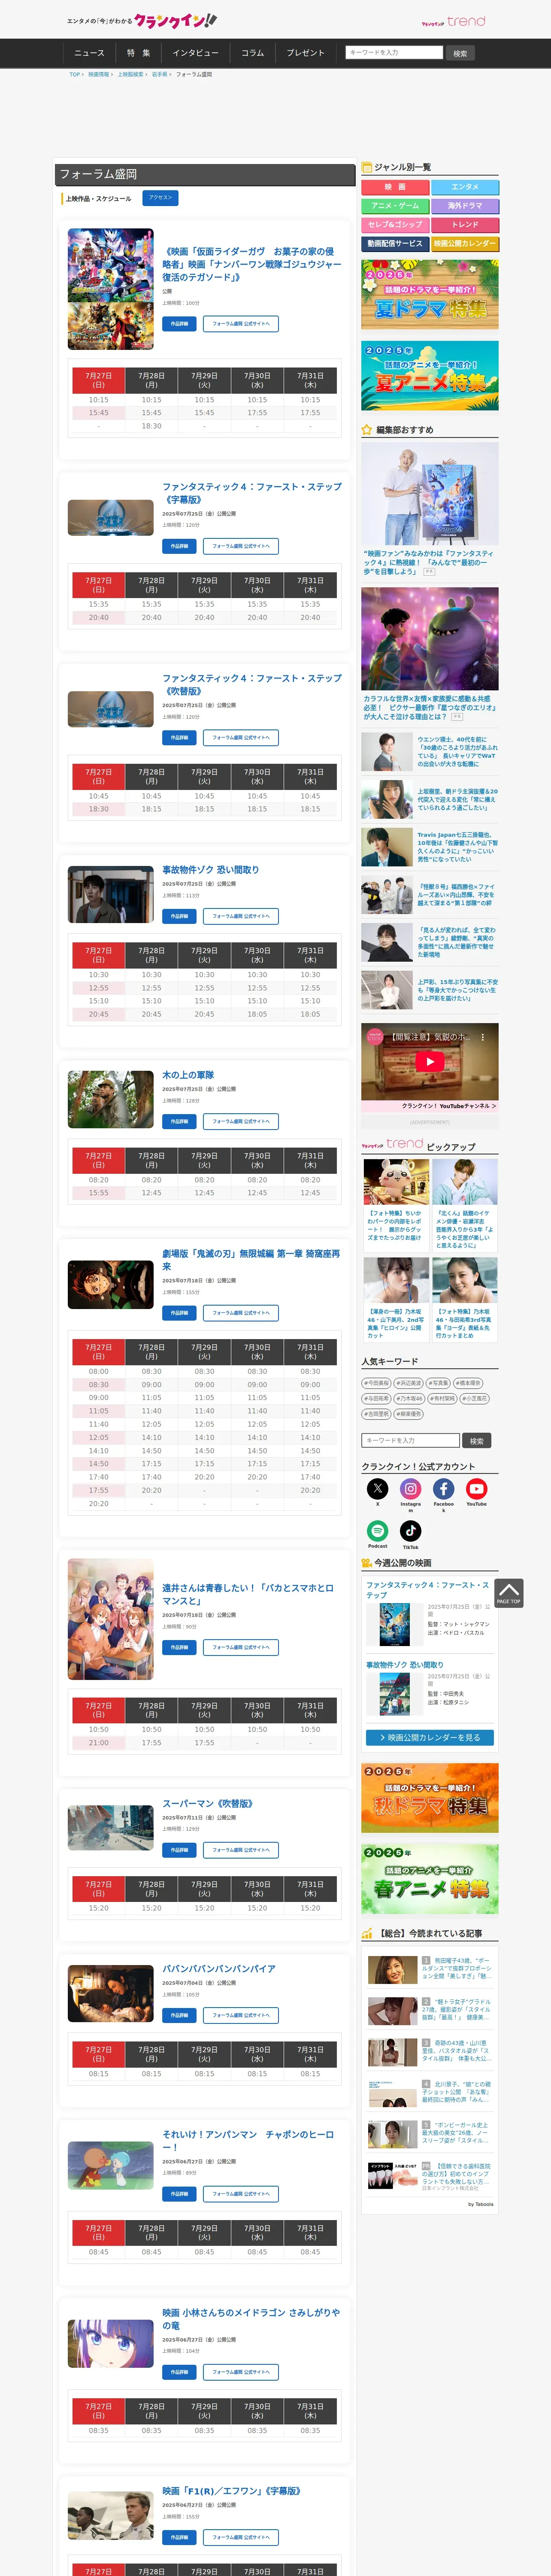Open the ニュース menu item
Screen dimensions: 551x2576
pos(89,53)
